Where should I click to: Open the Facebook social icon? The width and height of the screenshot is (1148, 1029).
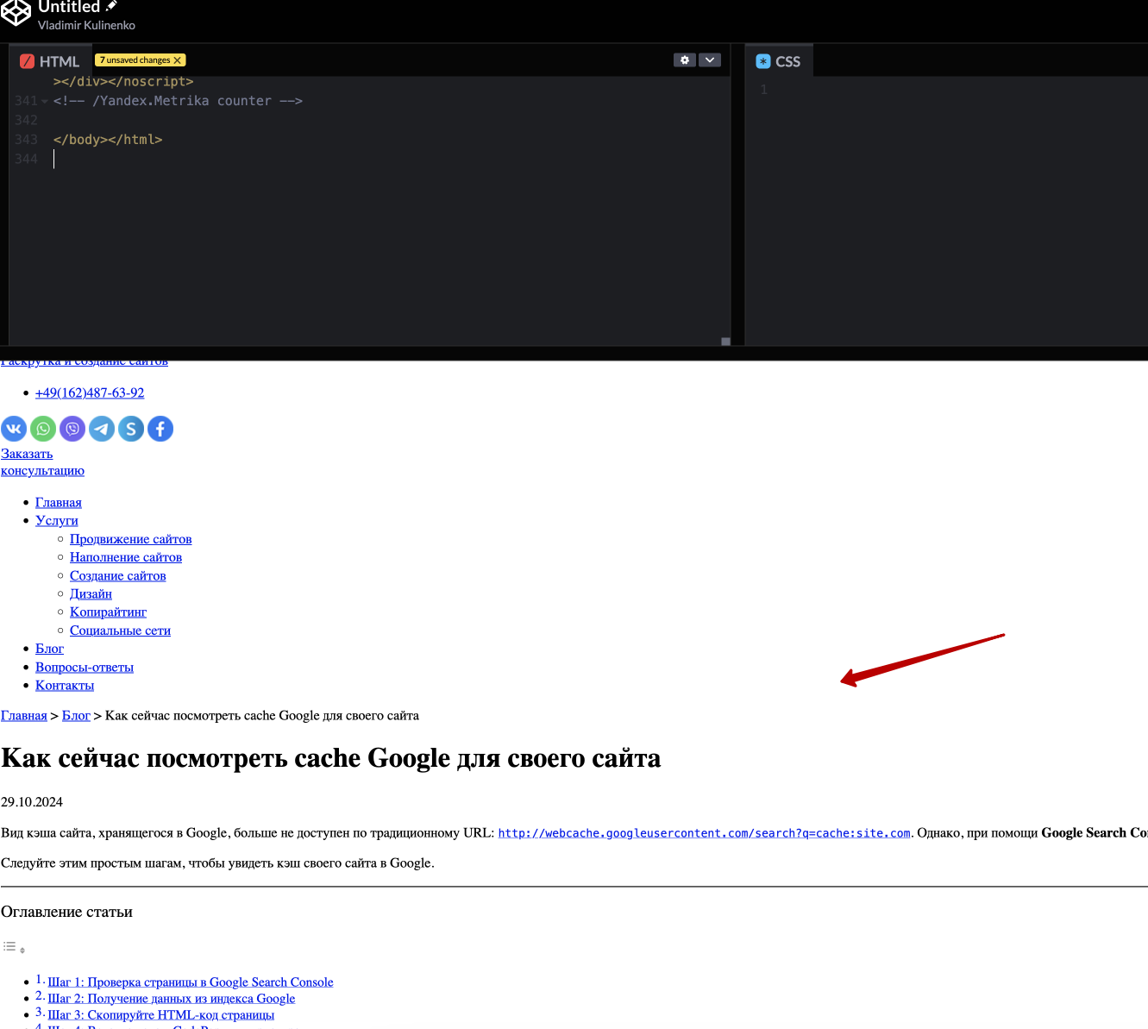tap(160, 429)
